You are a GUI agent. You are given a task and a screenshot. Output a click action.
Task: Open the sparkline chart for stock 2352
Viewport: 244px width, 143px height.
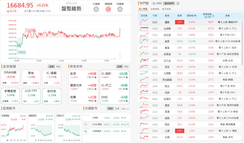(144, 35)
